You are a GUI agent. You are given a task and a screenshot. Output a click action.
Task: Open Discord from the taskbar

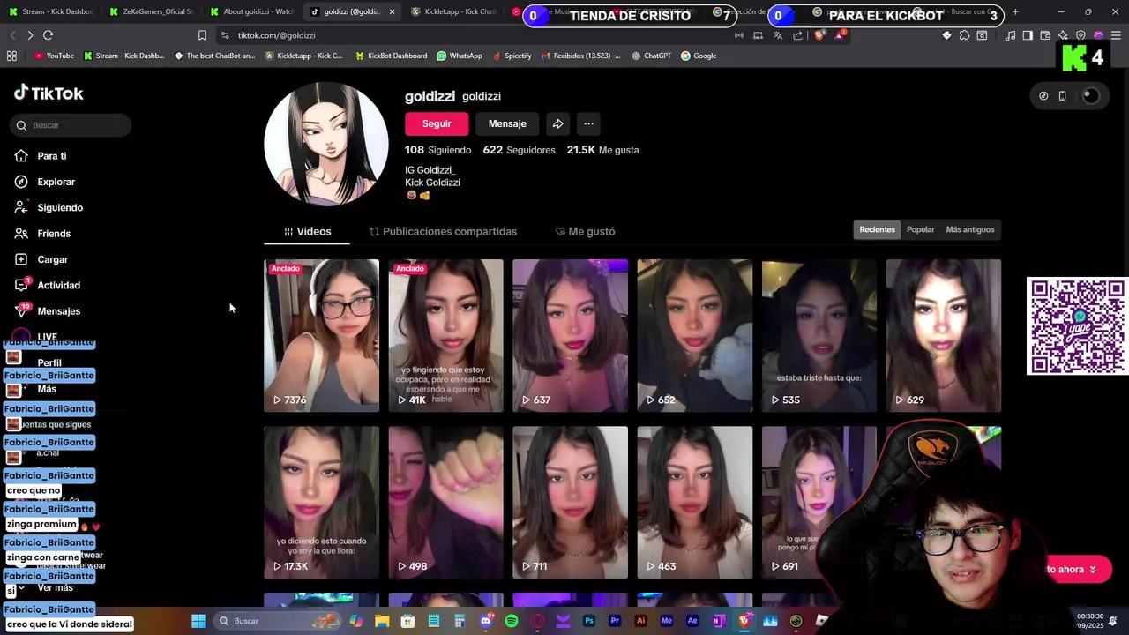[x=486, y=621]
